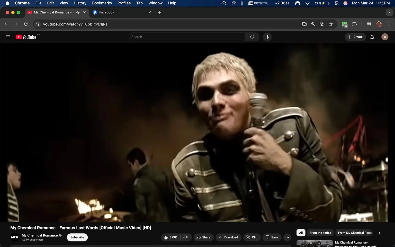Subscribe to My Chemical Romance
The height and width of the screenshot is (247, 395).
point(77,237)
